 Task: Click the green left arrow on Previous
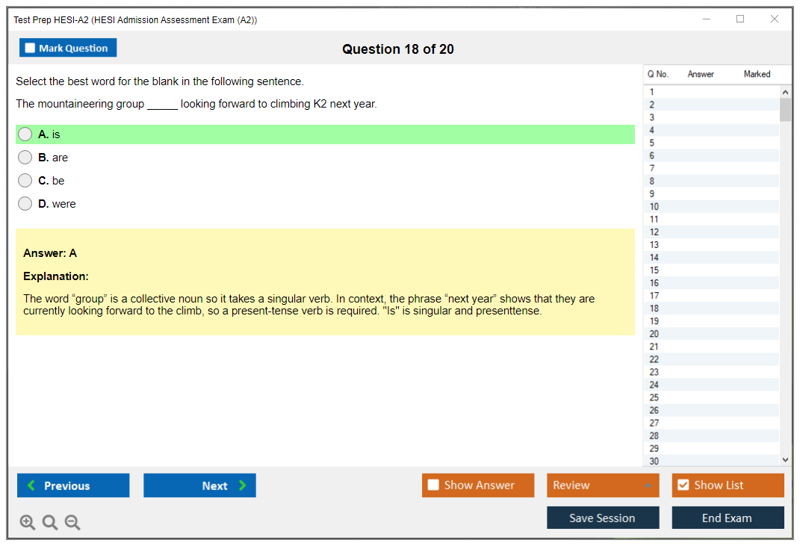click(31, 486)
